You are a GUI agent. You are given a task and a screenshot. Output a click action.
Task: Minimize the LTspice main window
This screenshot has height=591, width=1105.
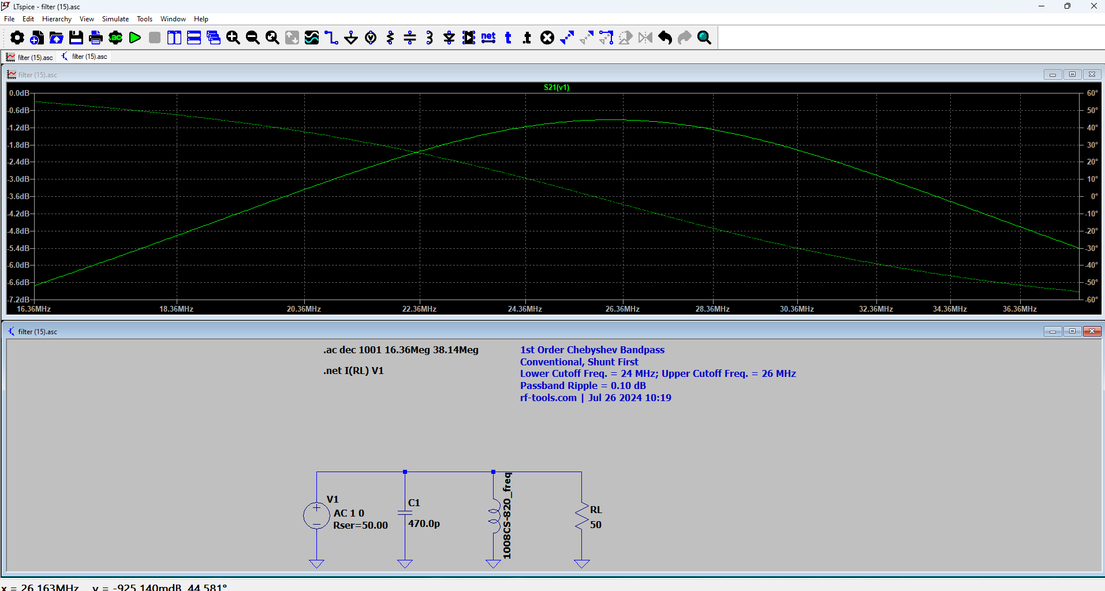[1041, 6]
